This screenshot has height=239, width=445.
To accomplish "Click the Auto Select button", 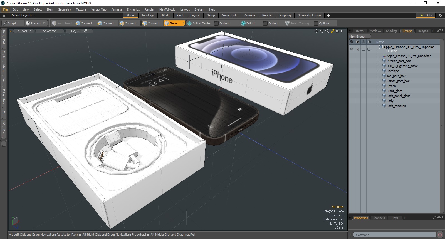I will click(62, 23).
